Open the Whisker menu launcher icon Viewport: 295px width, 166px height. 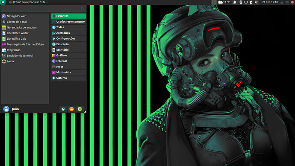point(3,2)
